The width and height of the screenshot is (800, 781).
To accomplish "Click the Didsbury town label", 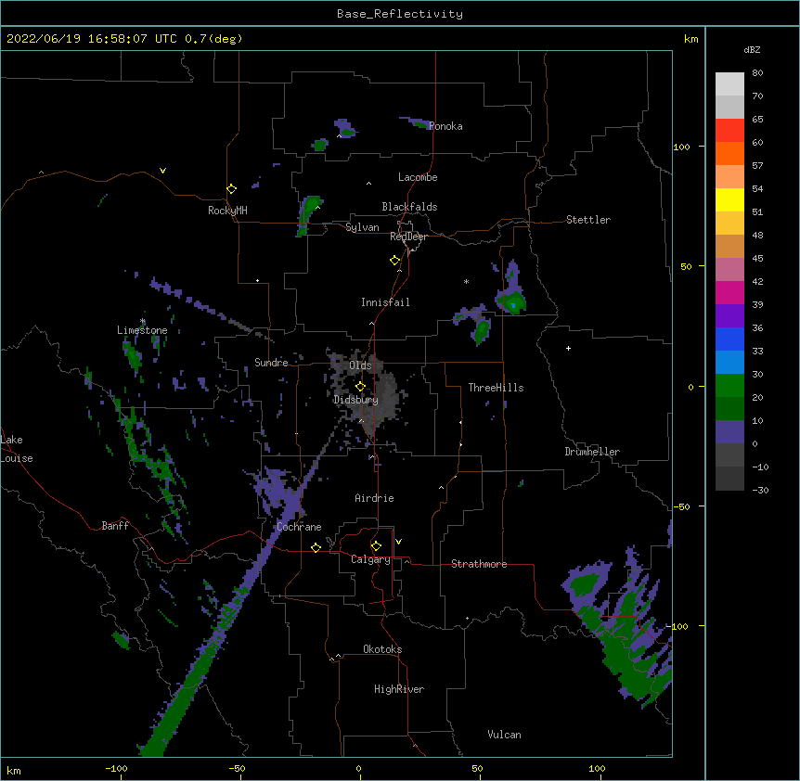I will click(x=356, y=400).
